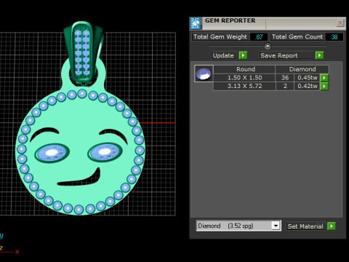Screen dimensions: 349x262
Task: Select the 1.50 X 1.50 size cell
Action: 244,78
